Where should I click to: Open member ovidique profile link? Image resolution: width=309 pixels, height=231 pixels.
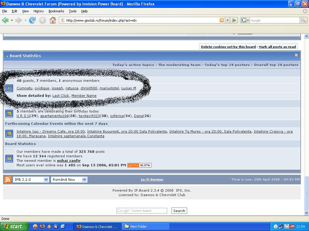tap(42, 88)
